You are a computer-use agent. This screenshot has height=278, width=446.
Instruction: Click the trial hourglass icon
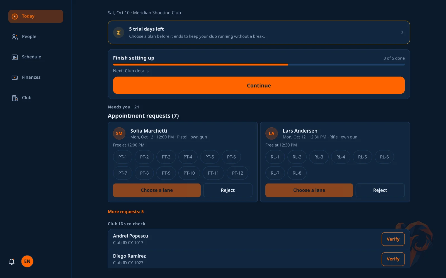[118, 33]
